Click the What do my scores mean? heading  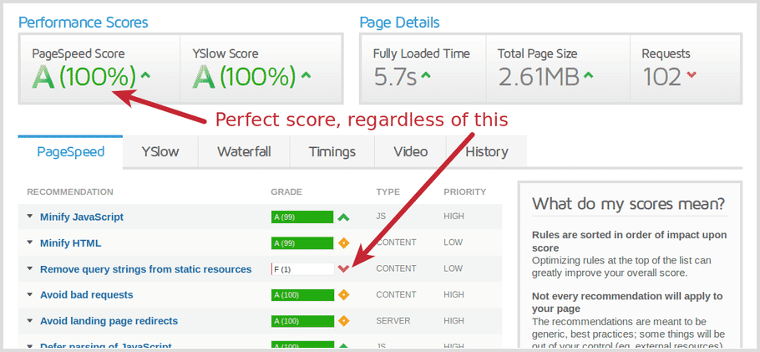point(629,203)
